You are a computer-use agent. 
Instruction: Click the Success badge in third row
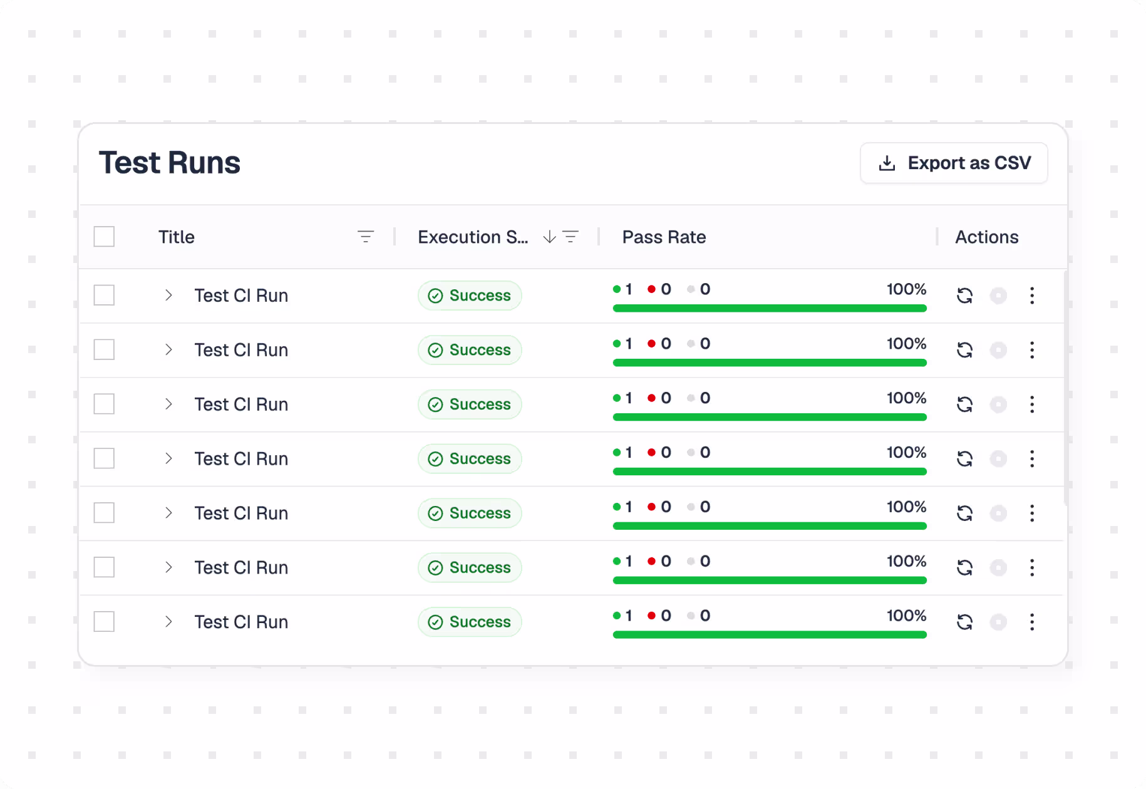[470, 404]
